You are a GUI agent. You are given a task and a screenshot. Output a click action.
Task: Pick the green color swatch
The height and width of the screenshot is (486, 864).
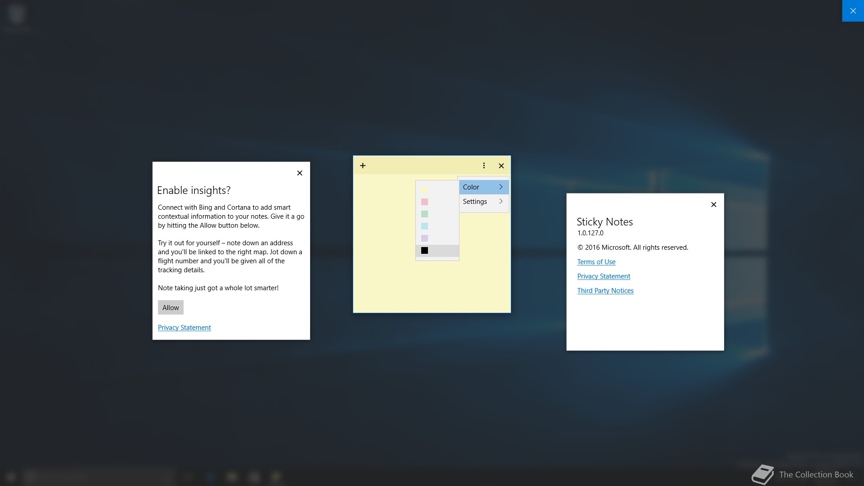424,214
